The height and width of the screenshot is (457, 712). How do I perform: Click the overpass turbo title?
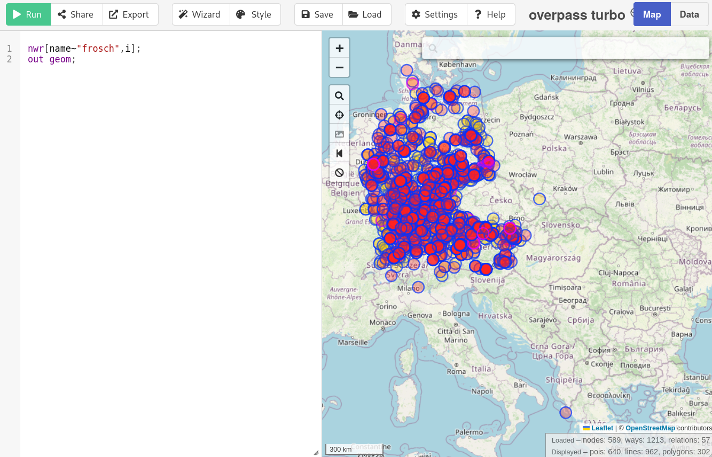577,15
